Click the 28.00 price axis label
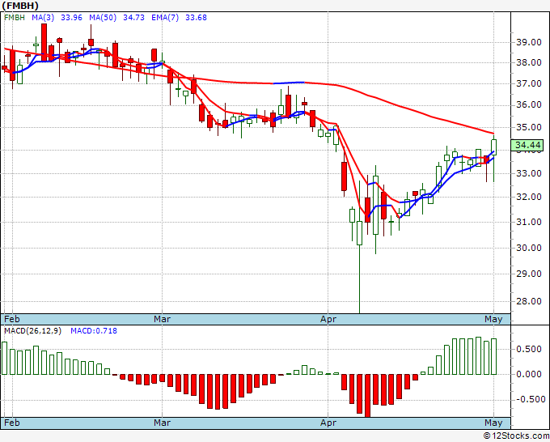 pos(529,301)
